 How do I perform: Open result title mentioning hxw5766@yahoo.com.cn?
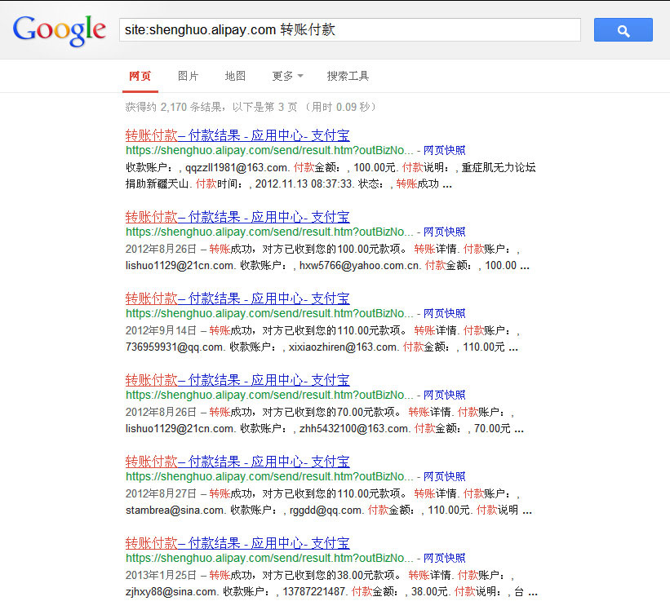tap(237, 217)
